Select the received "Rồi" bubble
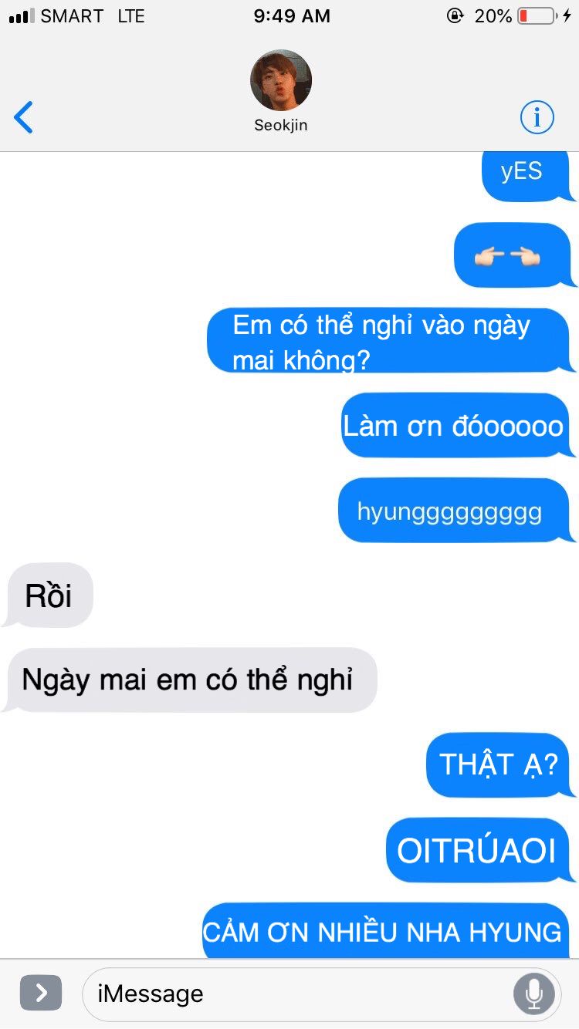Screen dimensions: 579x1029 (48, 595)
